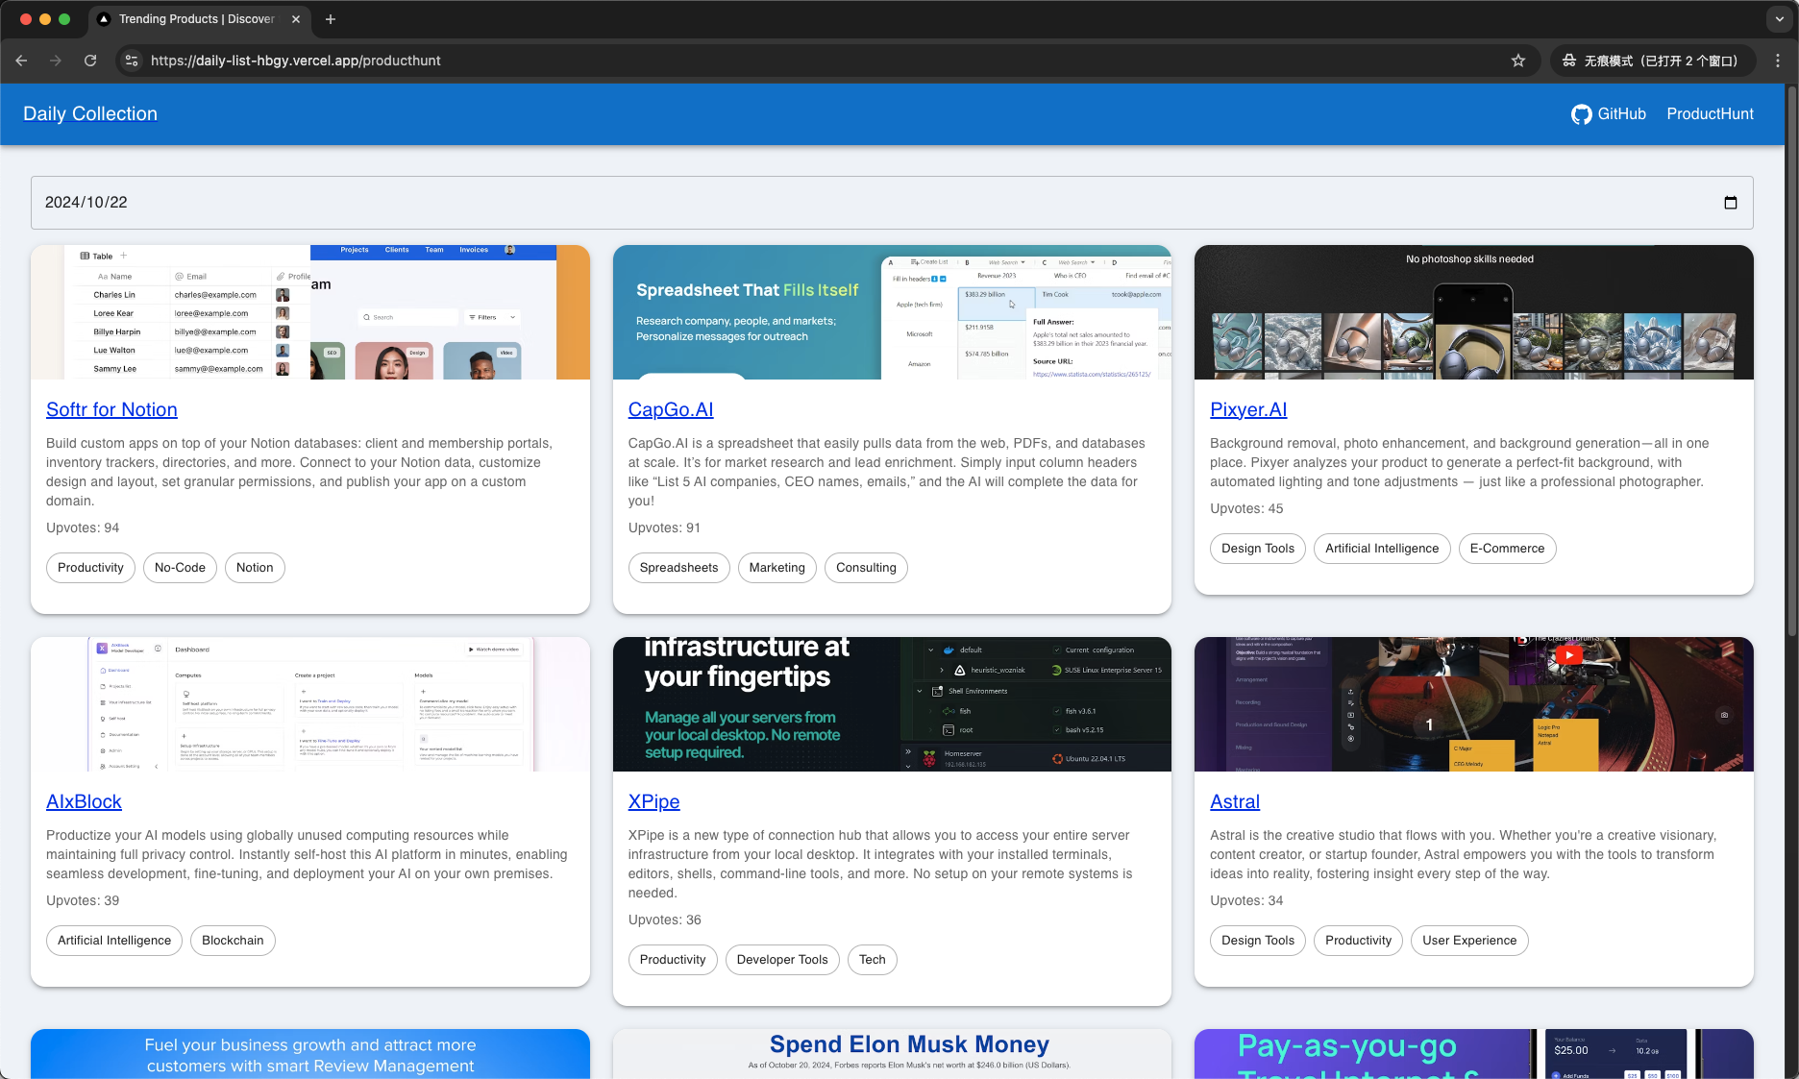Reload the page with the refresh icon
The height and width of the screenshot is (1079, 1799).
[x=90, y=61]
